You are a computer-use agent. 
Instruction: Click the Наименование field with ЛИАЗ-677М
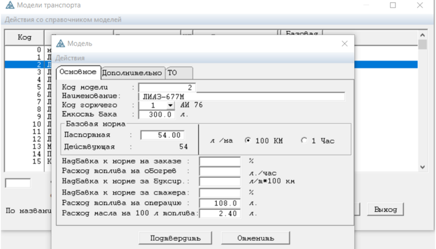point(241,96)
